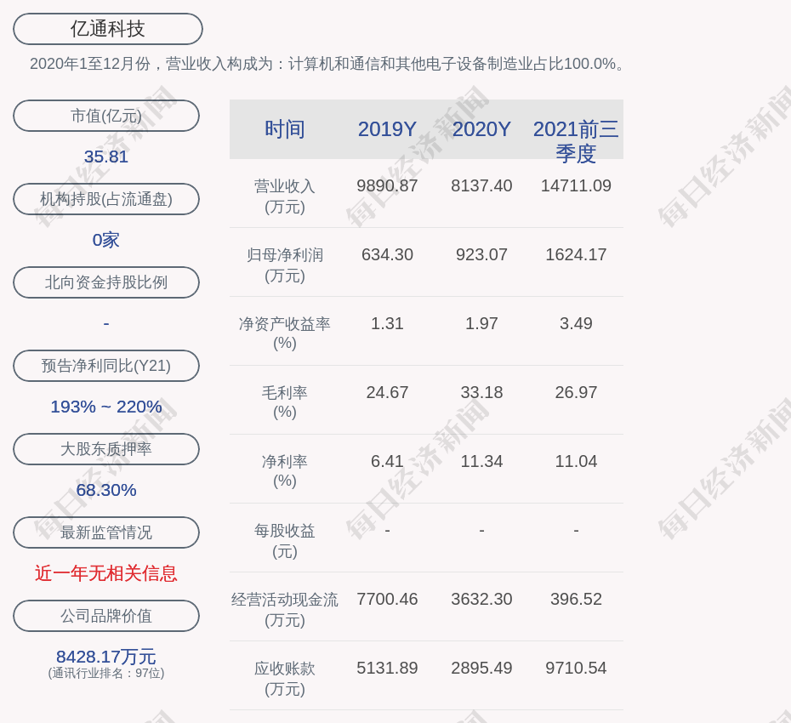Image resolution: width=791 pixels, height=723 pixels.
Task: Select gross margin value 26.97
Action: click(576, 392)
